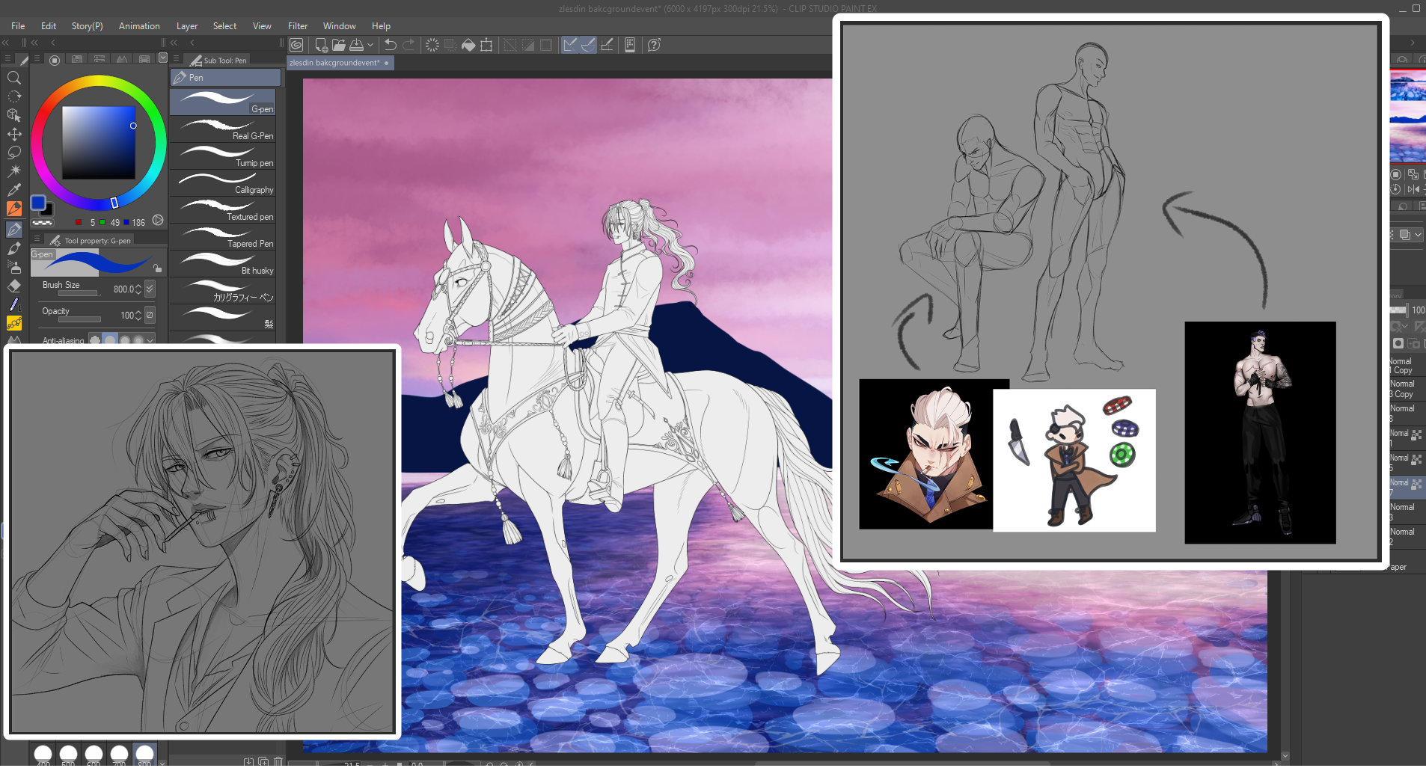Activate the Move layer tool
The width and height of the screenshot is (1426, 771).
pyautogui.click(x=14, y=134)
